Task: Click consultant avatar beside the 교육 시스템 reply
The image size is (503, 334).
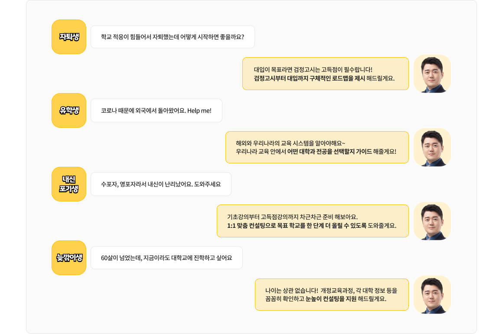Action: pyautogui.click(x=432, y=147)
